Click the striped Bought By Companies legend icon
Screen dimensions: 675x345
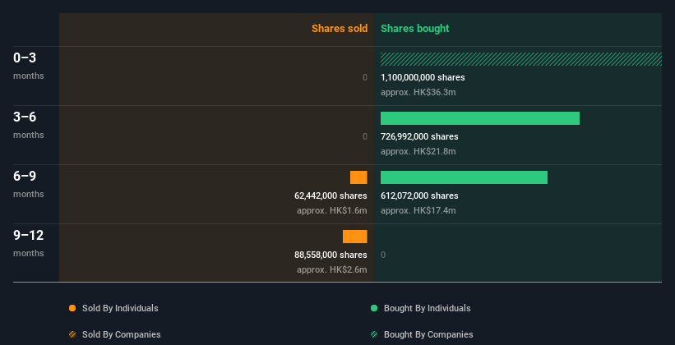click(x=374, y=334)
